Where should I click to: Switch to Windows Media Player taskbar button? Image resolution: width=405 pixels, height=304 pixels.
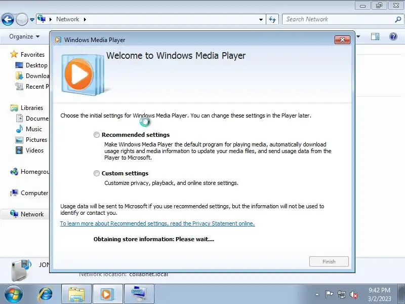(107, 294)
